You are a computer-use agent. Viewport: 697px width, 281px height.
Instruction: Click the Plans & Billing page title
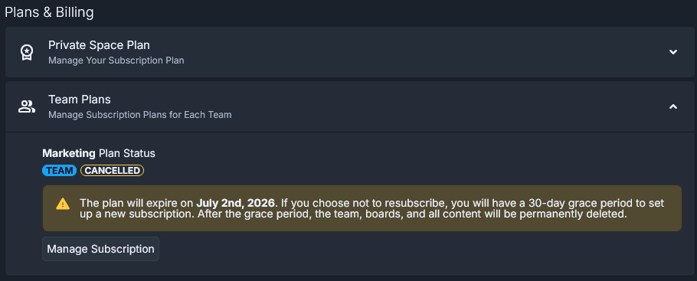coord(49,12)
